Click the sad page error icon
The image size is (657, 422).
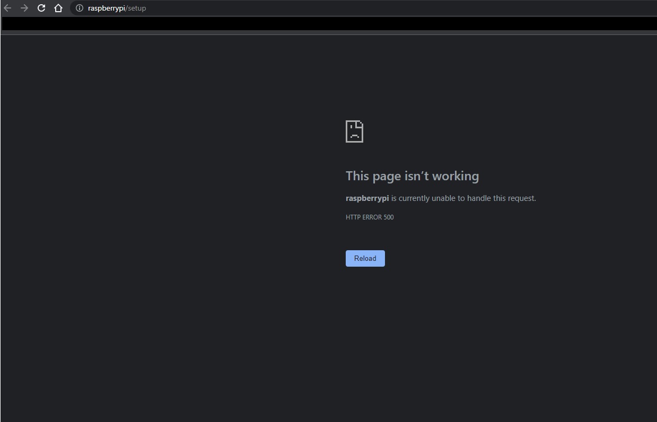(x=354, y=131)
